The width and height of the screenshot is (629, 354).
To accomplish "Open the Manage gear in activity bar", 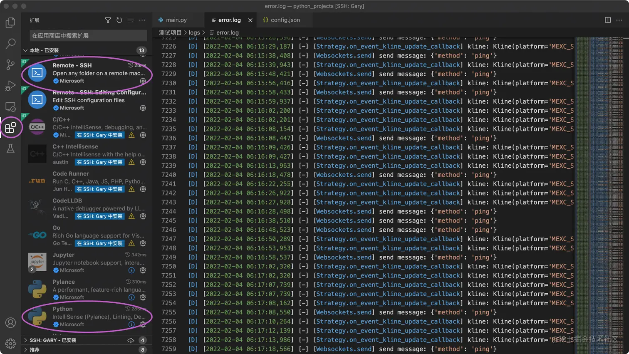I will coord(10,344).
